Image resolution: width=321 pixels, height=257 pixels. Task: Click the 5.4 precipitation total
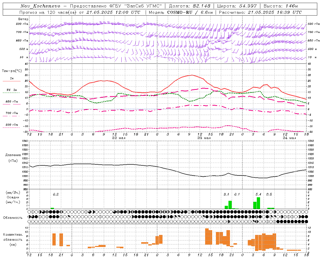(x=258, y=194)
